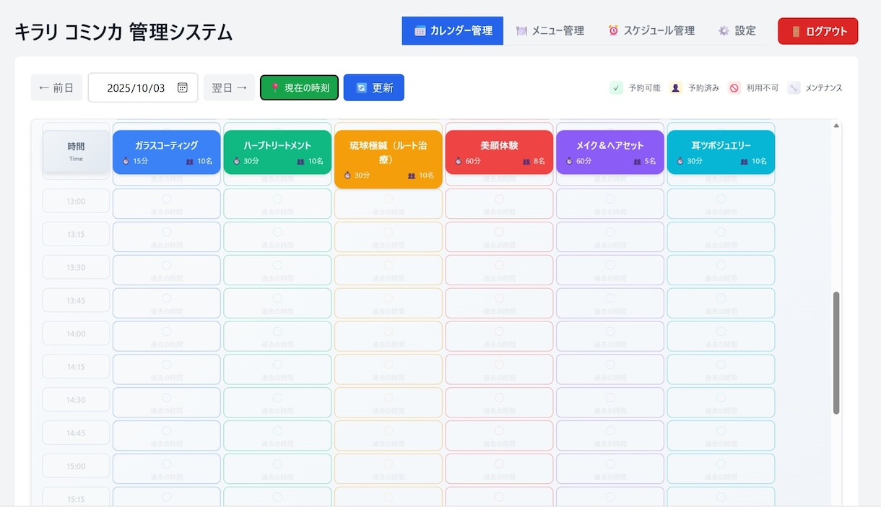
Task: Select 耳ツボジュエリー slot circle at 15:00
Action: (x=721, y=464)
